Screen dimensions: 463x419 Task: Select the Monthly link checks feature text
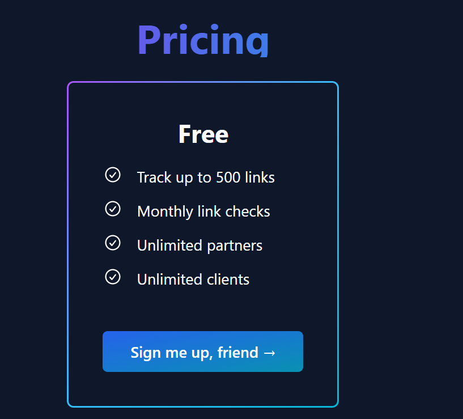click(x=203, y=211)
